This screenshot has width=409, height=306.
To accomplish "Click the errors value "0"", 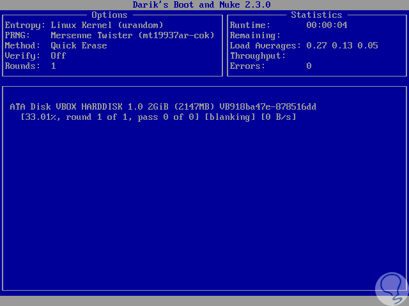I will (x=309, y=66).
